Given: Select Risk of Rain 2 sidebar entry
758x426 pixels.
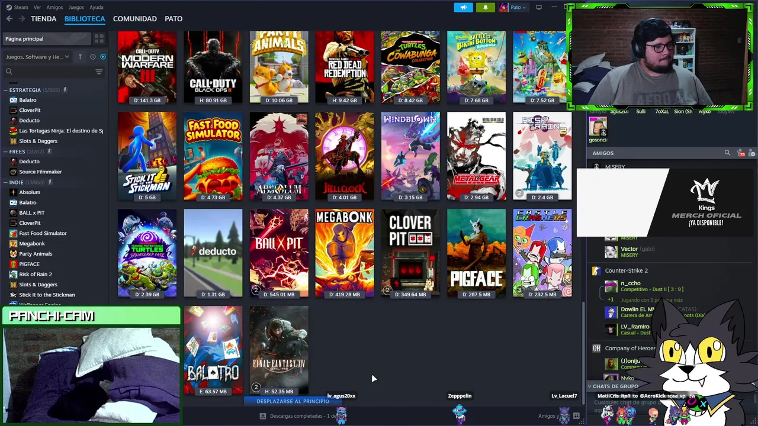Looking at the screenshot, I should pyautogui.click(x=36, y=274).
